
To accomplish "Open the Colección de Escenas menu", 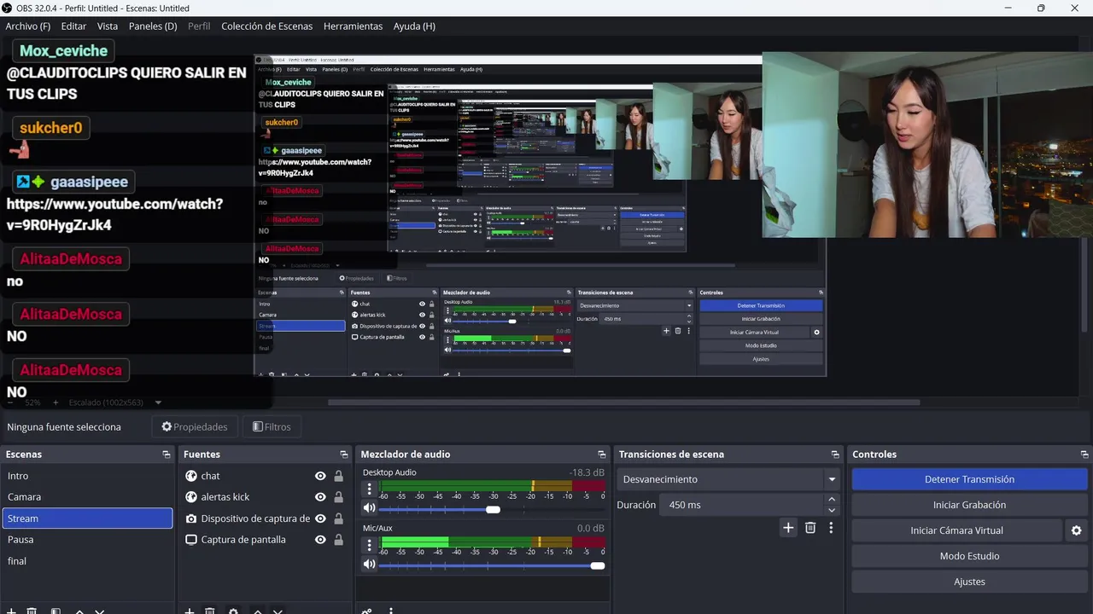I will pyautogui.click(x=266, y=26).
